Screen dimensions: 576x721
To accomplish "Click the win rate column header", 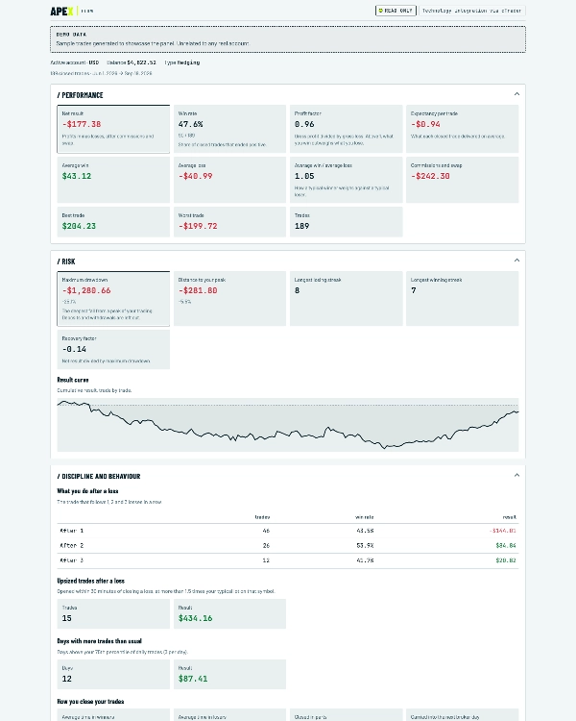I will [x=364, y=517].
